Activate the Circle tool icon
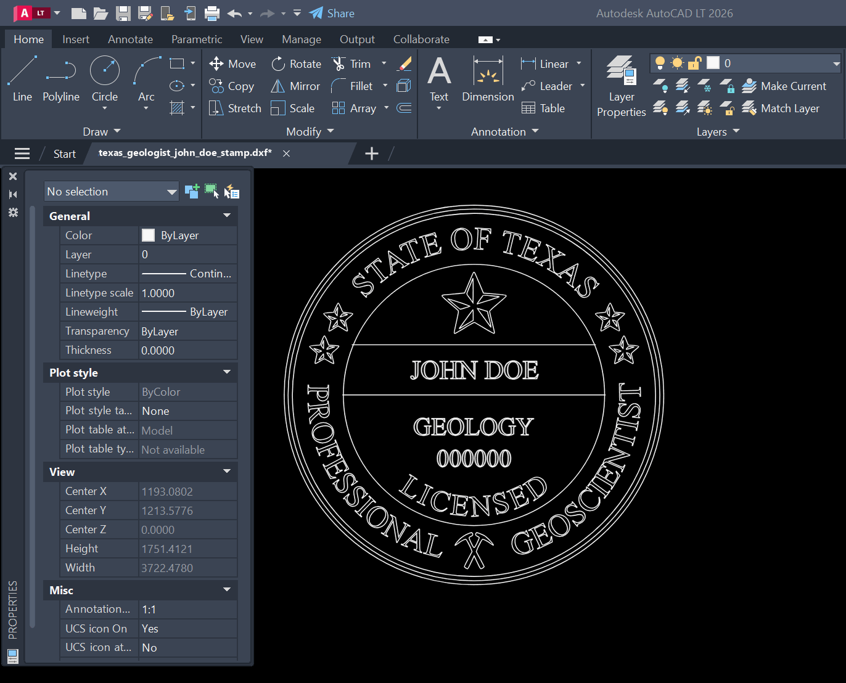This screenshot has height=683, width=846. pos(105,70)
